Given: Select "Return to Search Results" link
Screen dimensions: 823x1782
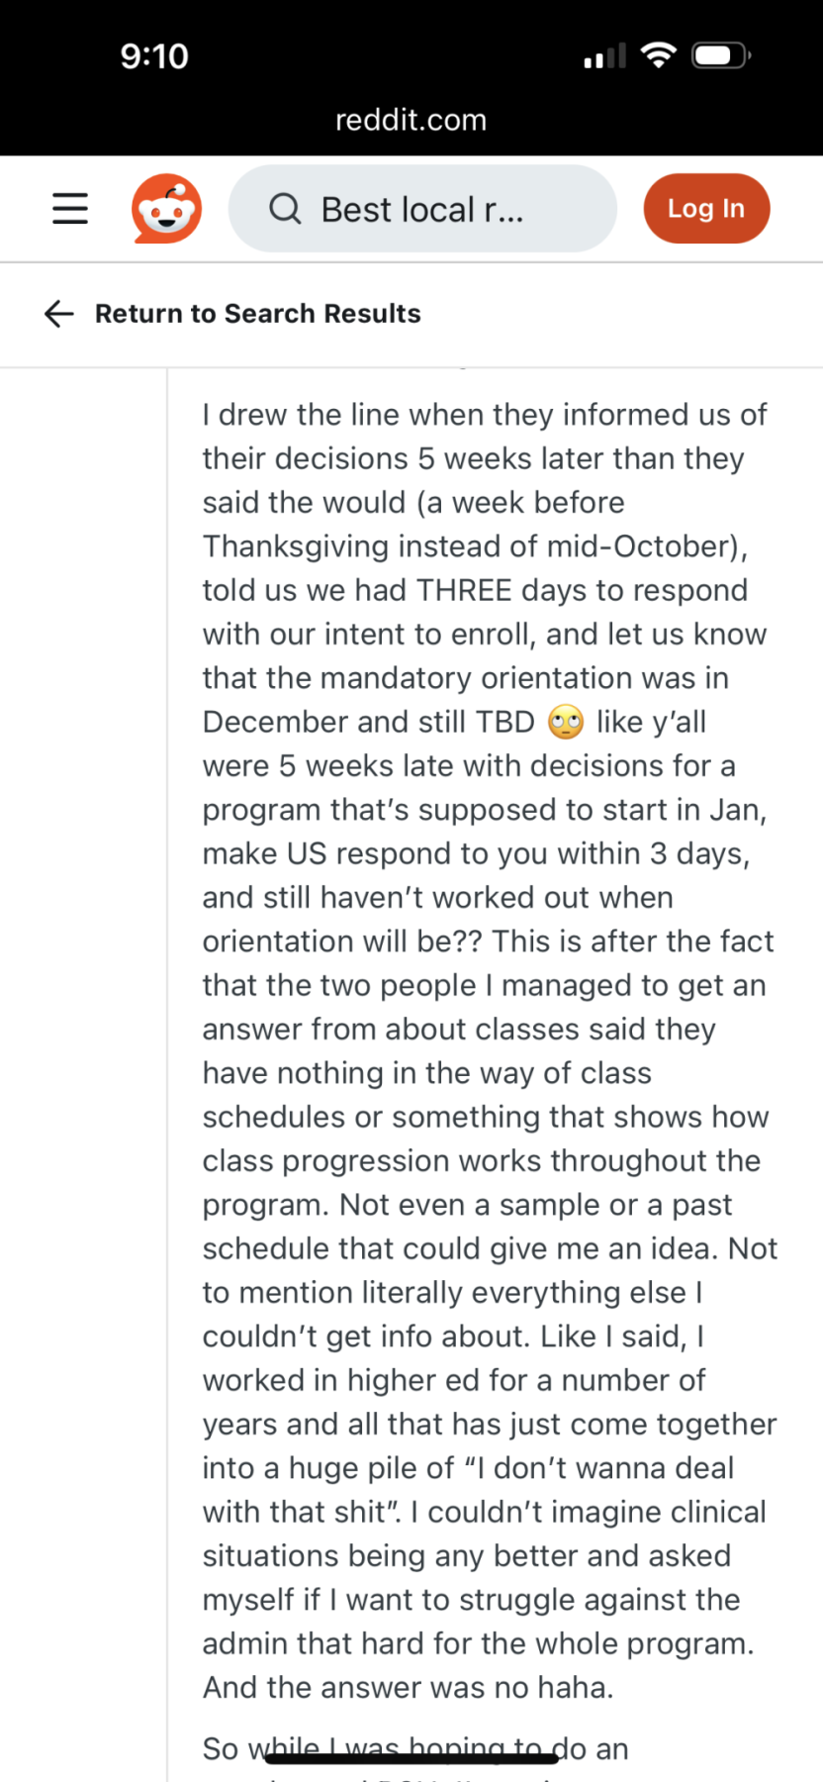Looking at the screenshot, I should (x=257, y=314).
